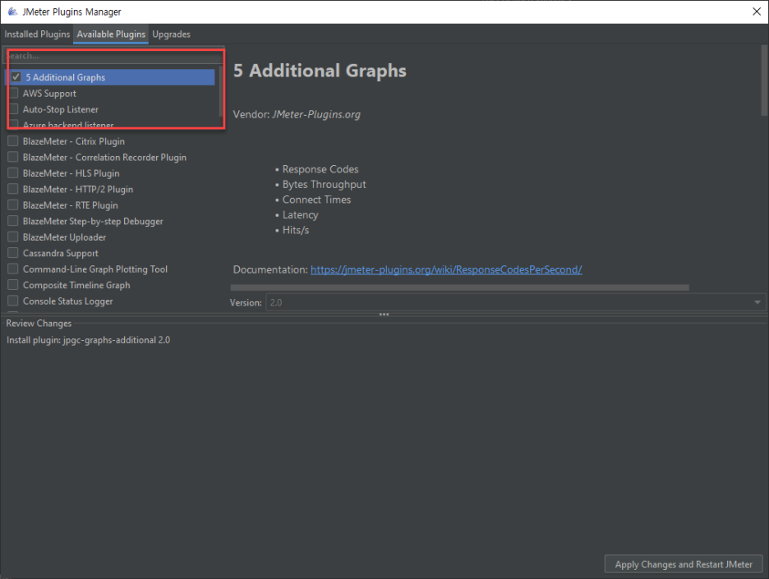Select Composite Timeline Graph plugin name
This screenshot has height=579, width=769.
(76, 285)
